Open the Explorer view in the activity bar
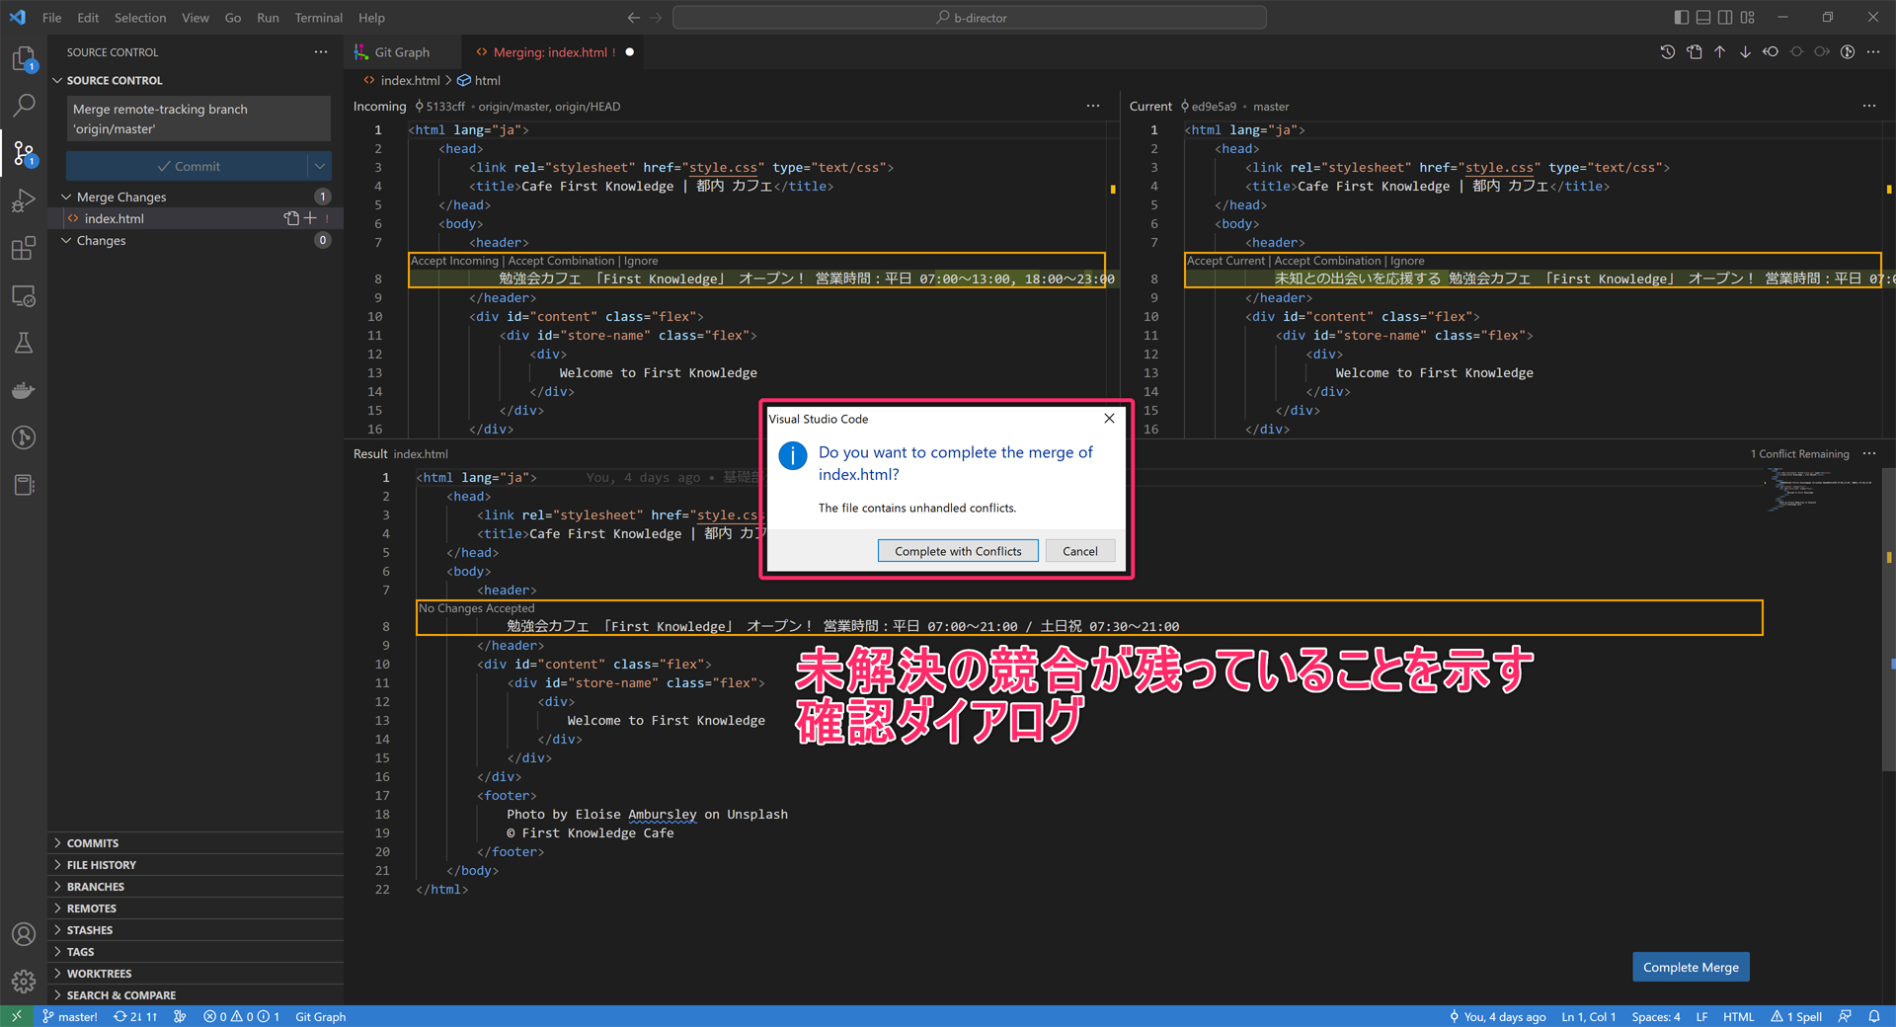This screenshot has height=1027, width=1896. pos(24,59)
